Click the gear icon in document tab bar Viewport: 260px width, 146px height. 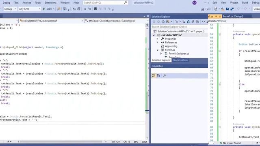pyautogui.click(x=148, y=16)
